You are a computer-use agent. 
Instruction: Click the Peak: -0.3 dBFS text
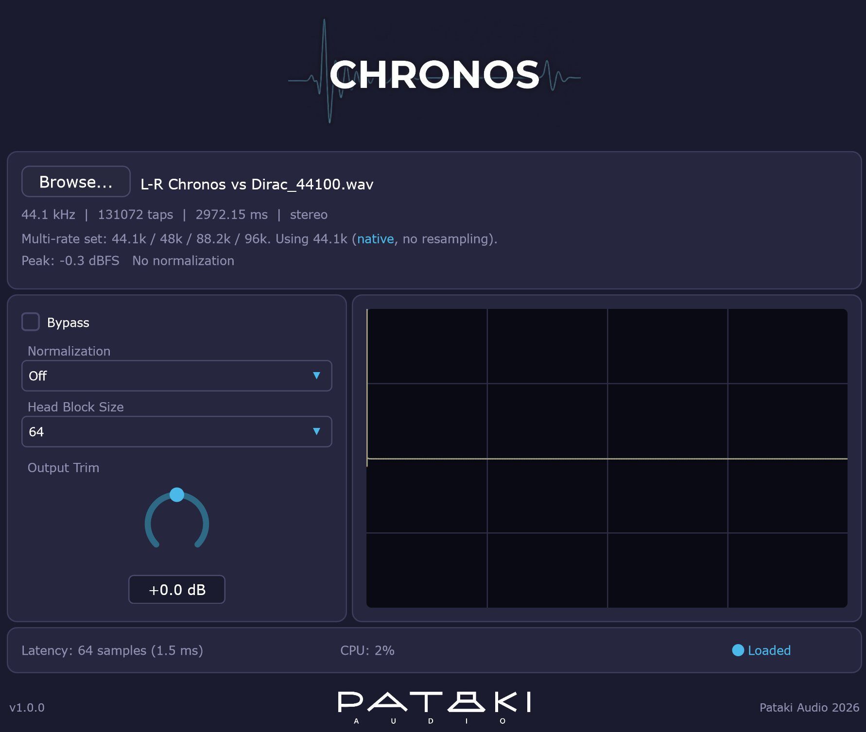(x=70, y=261)
